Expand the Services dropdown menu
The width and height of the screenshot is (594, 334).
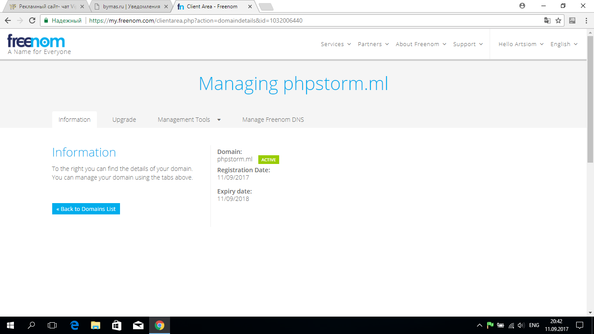point(336,44)
